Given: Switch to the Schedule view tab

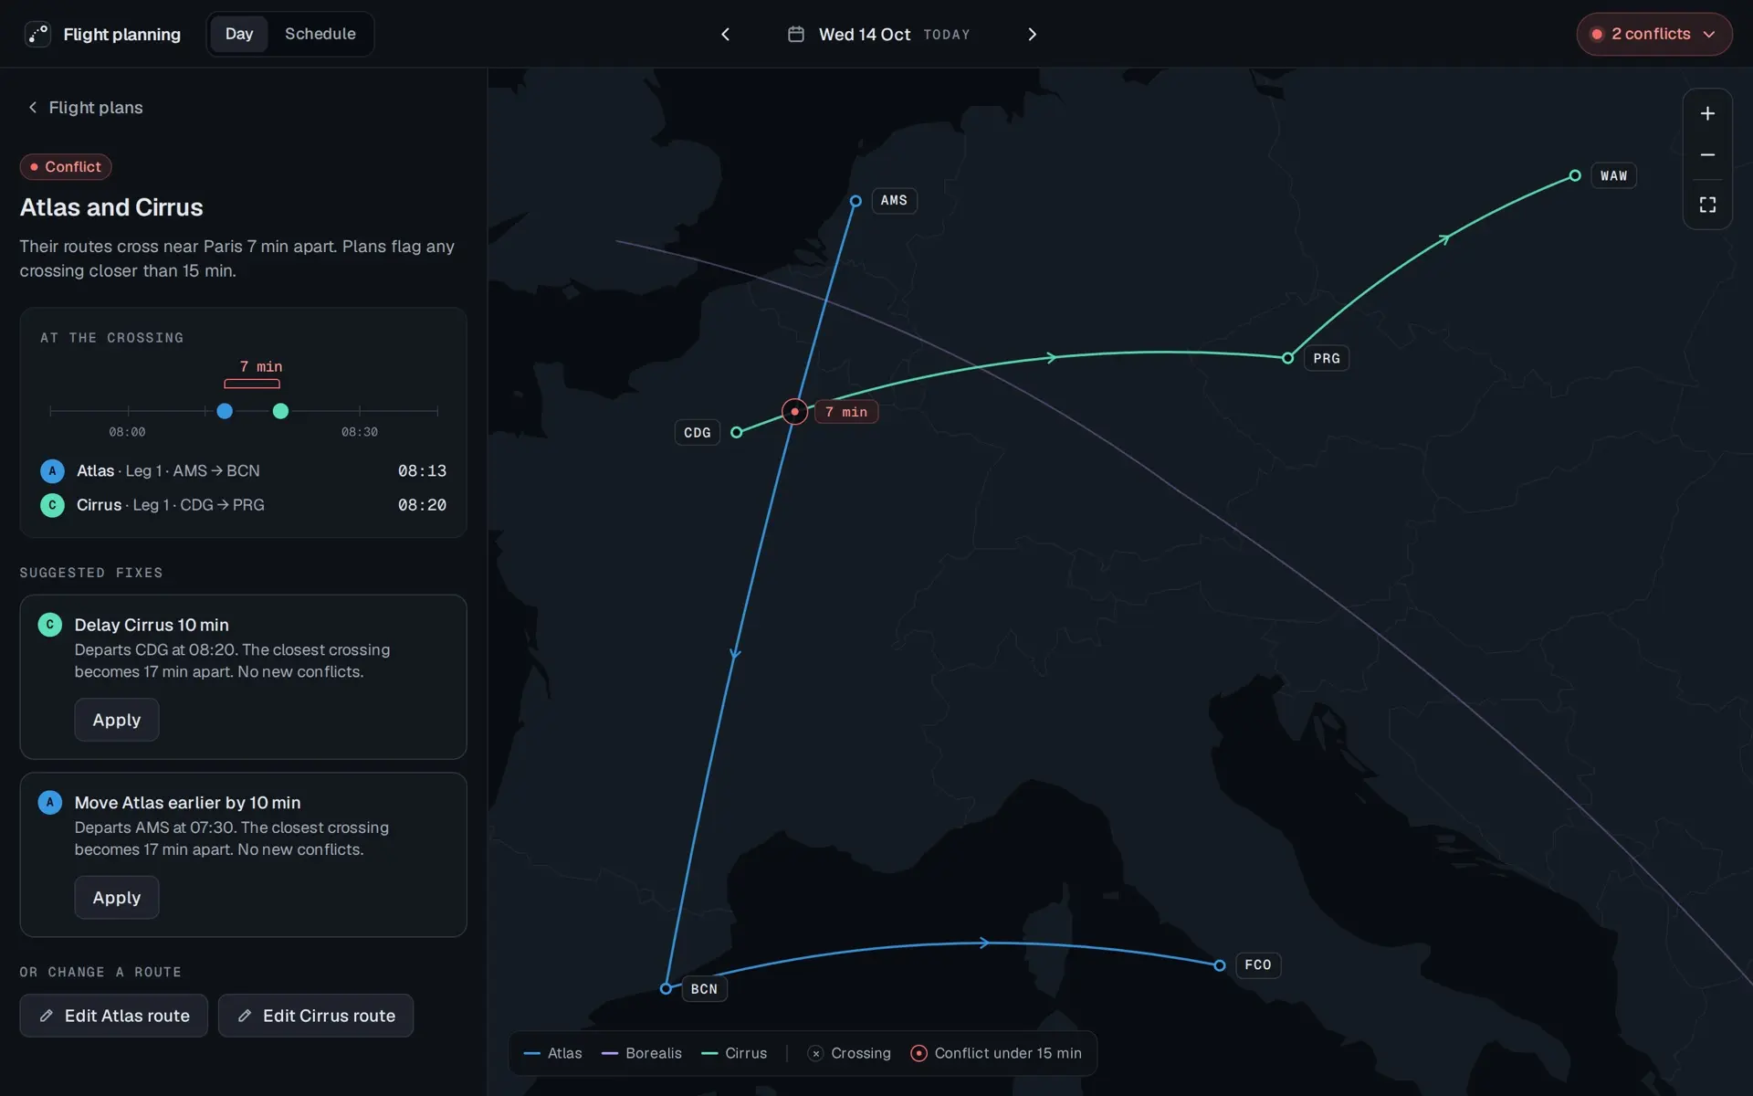Looking at the screenshot, I should pyautogui.click(x=320, y=34).
